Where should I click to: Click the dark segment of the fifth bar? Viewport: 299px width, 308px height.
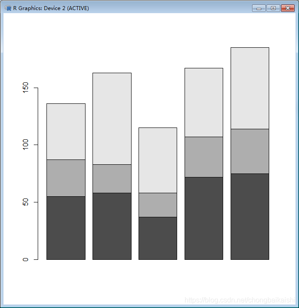point(250,216)
